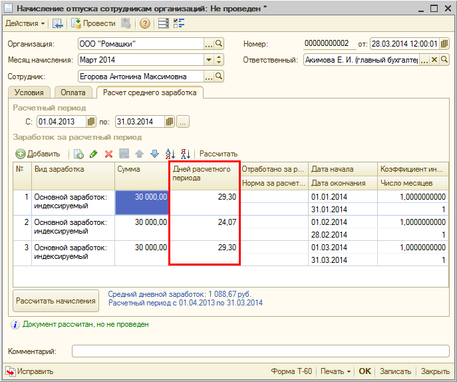Delete row with the red X icon
Screen dimensions: 457x382
click(x=108, y=153)
